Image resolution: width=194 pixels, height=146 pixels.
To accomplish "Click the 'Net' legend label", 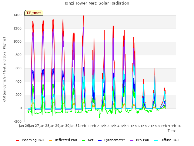I will [x=91, y=140].
